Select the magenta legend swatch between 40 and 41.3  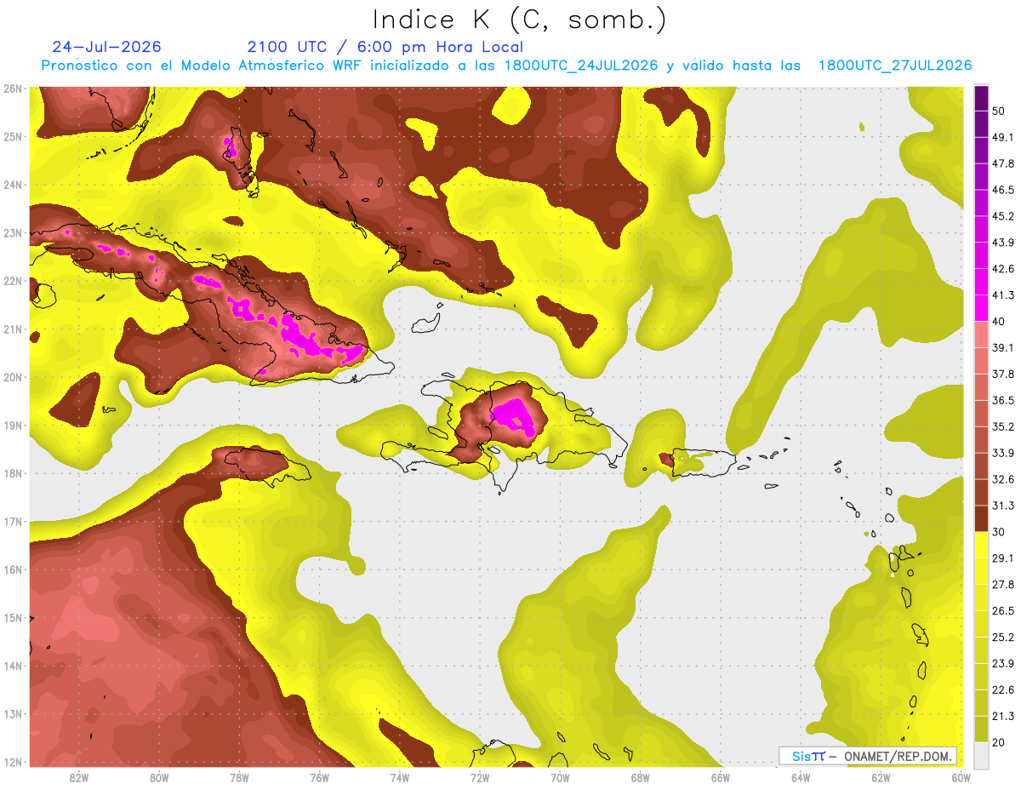(981, 308)
